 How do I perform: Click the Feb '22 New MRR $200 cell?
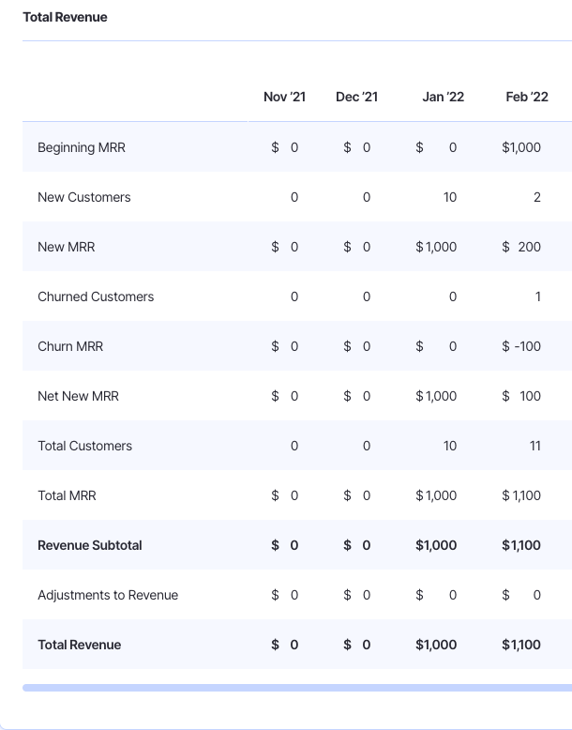[x=522, y=247]
